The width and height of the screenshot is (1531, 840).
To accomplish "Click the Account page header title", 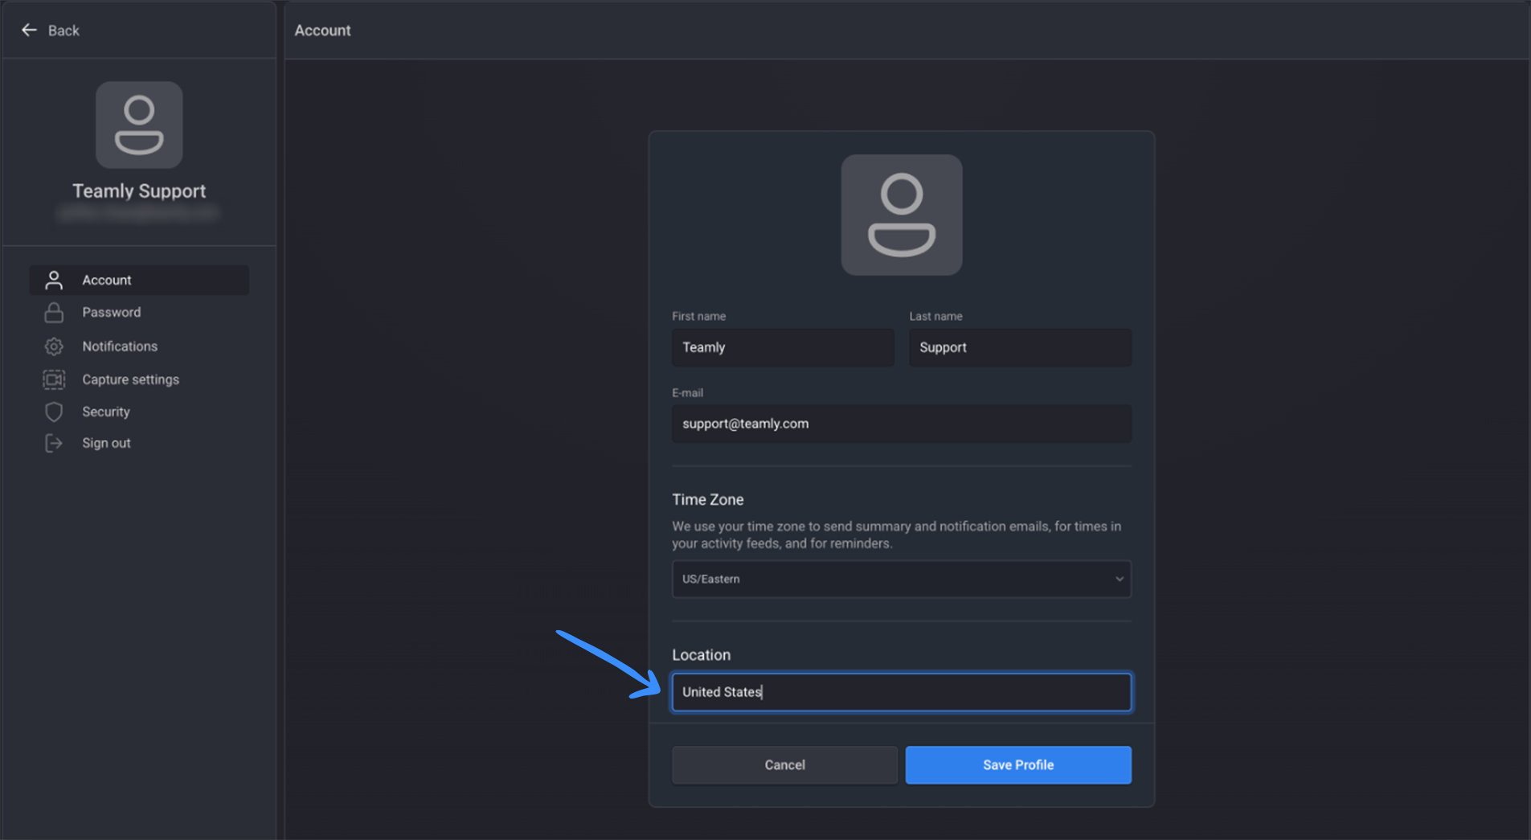I will point(322,31).
